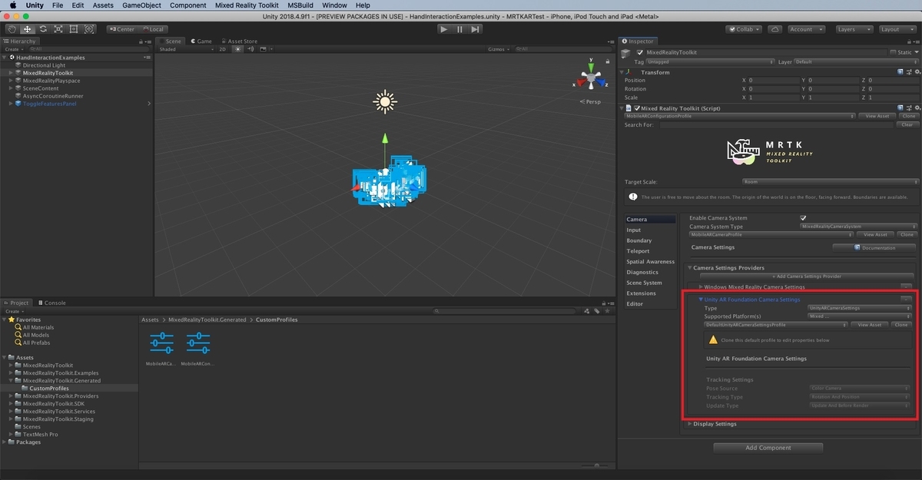Select the Move tool

(27, 29)
